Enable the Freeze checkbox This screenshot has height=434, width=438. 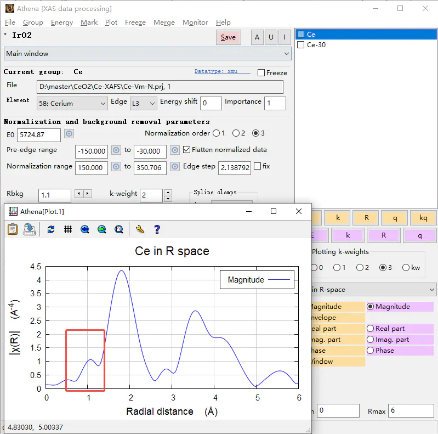[x=261, y=72]
